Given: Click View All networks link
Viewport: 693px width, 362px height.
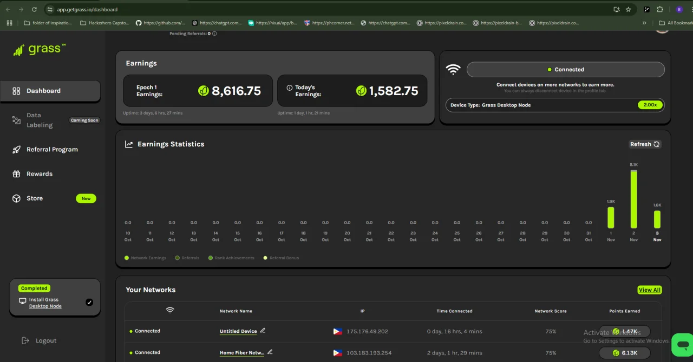Looking at the screenshot, I should click(649, 290).
